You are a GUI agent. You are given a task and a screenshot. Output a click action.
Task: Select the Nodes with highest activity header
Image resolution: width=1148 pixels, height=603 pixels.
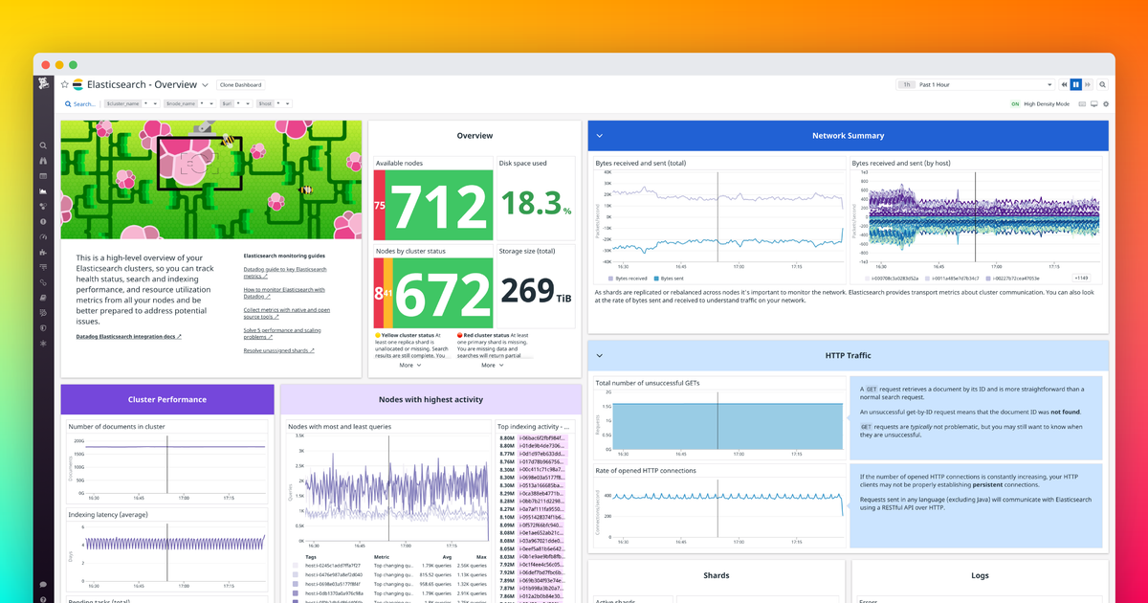430,399
